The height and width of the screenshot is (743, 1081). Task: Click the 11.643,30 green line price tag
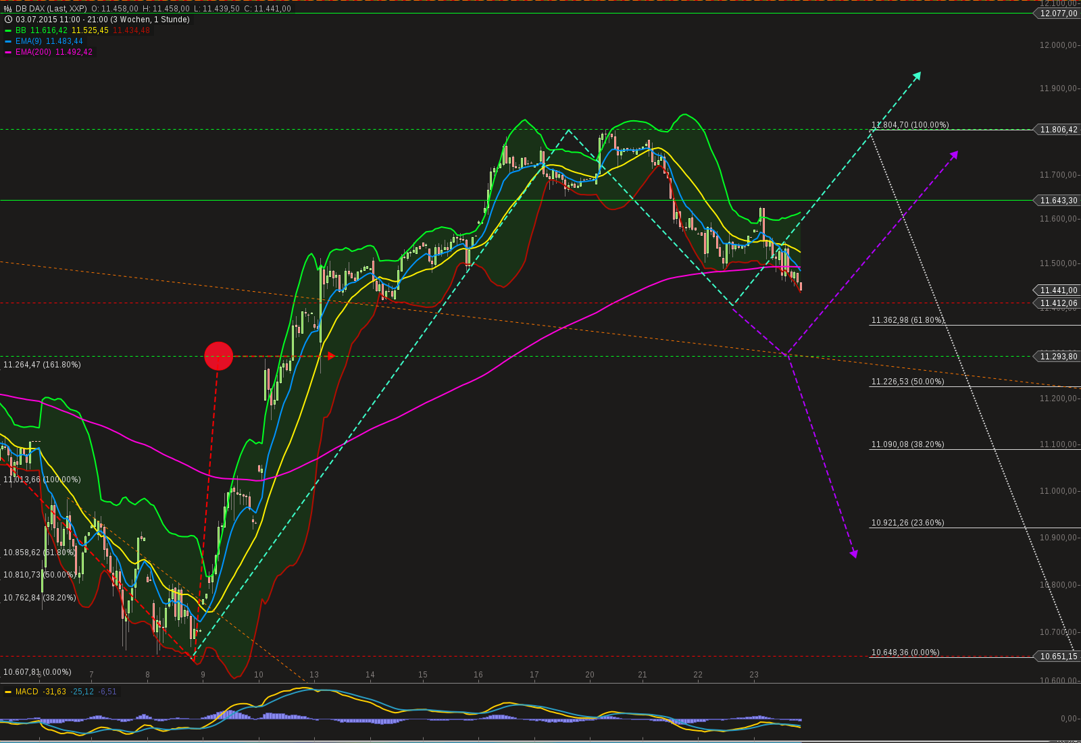(1058, 201)
